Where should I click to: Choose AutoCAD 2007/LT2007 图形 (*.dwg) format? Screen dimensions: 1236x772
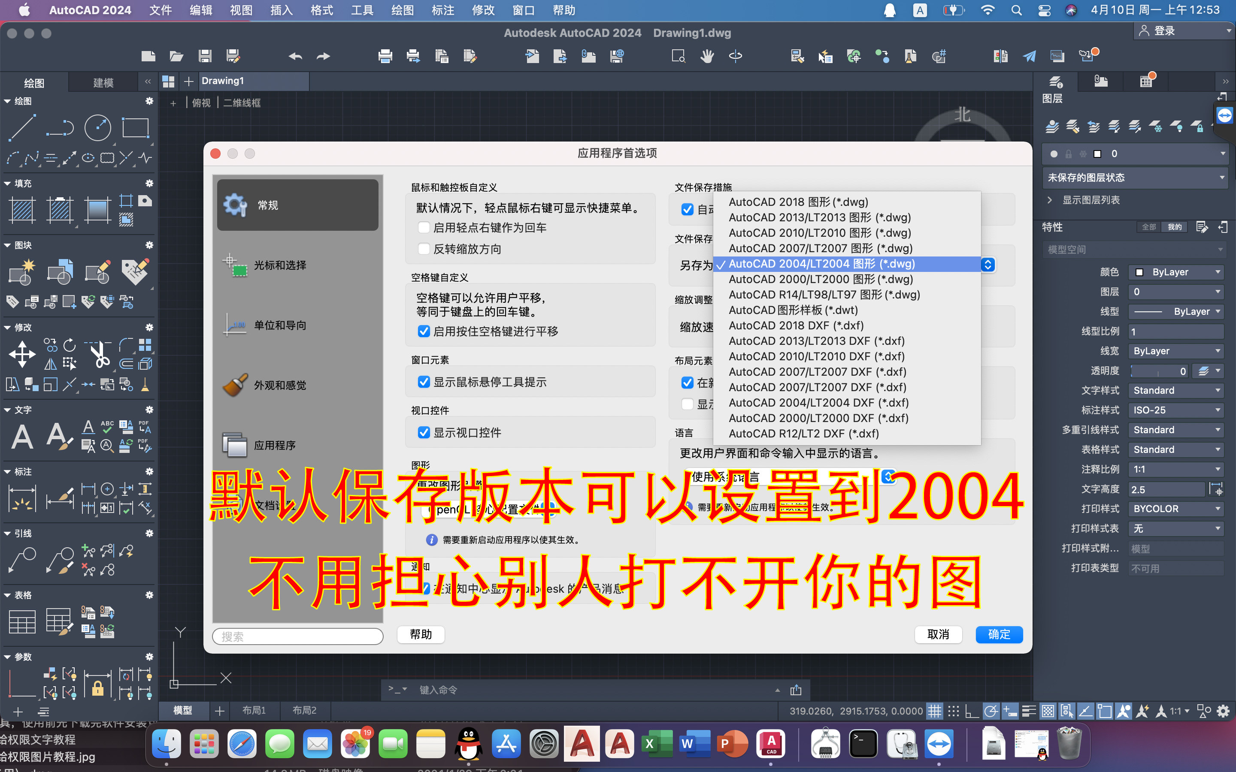point(847,249)
